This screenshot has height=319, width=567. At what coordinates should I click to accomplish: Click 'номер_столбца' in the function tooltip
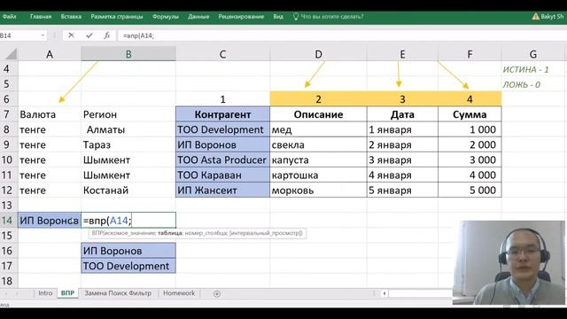pos(205,233)
